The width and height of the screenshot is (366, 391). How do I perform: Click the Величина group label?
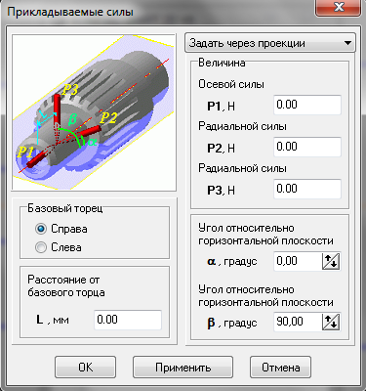(222, 63)
